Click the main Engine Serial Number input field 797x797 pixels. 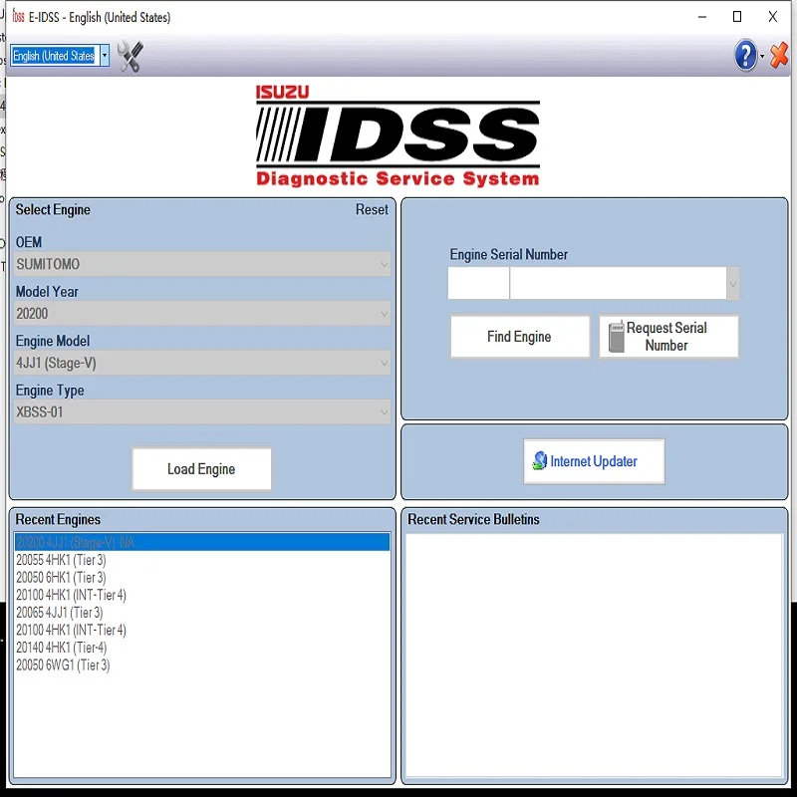click(618, 284)
